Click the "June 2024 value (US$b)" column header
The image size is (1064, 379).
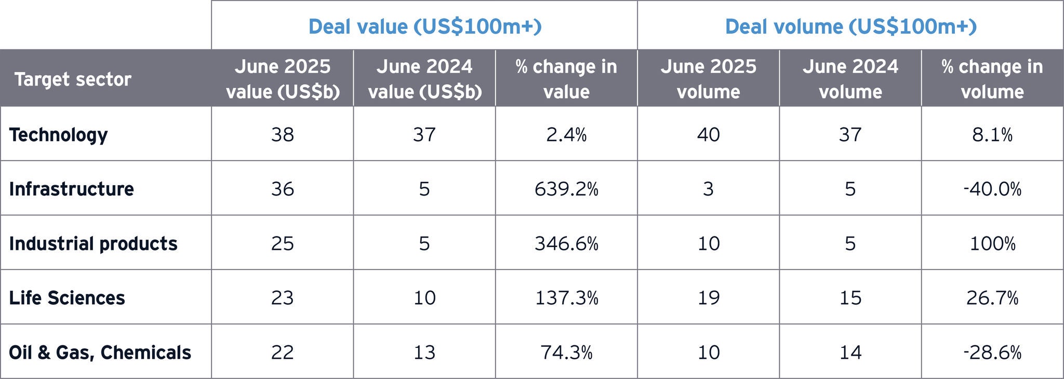[x=424, y=79]
